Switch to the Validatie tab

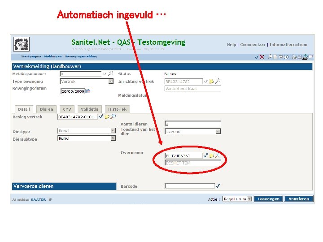pyautogui.click(x=89, y=109)
